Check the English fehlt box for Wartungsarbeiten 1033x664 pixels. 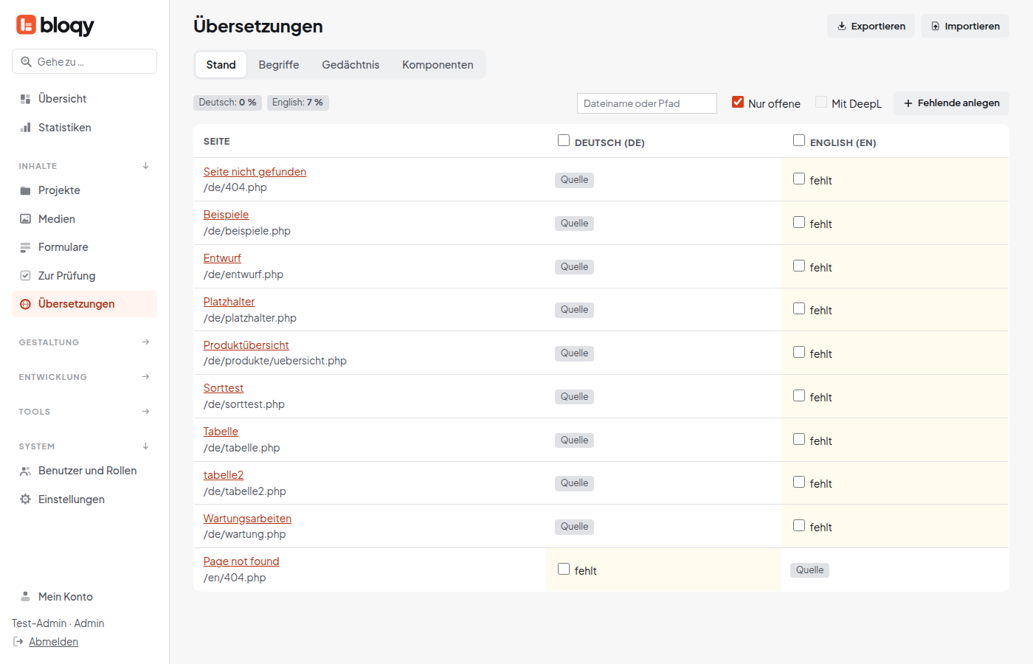799,525
